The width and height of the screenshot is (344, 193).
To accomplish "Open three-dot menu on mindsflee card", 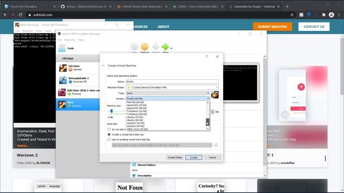I will click(x=325, y=159).
